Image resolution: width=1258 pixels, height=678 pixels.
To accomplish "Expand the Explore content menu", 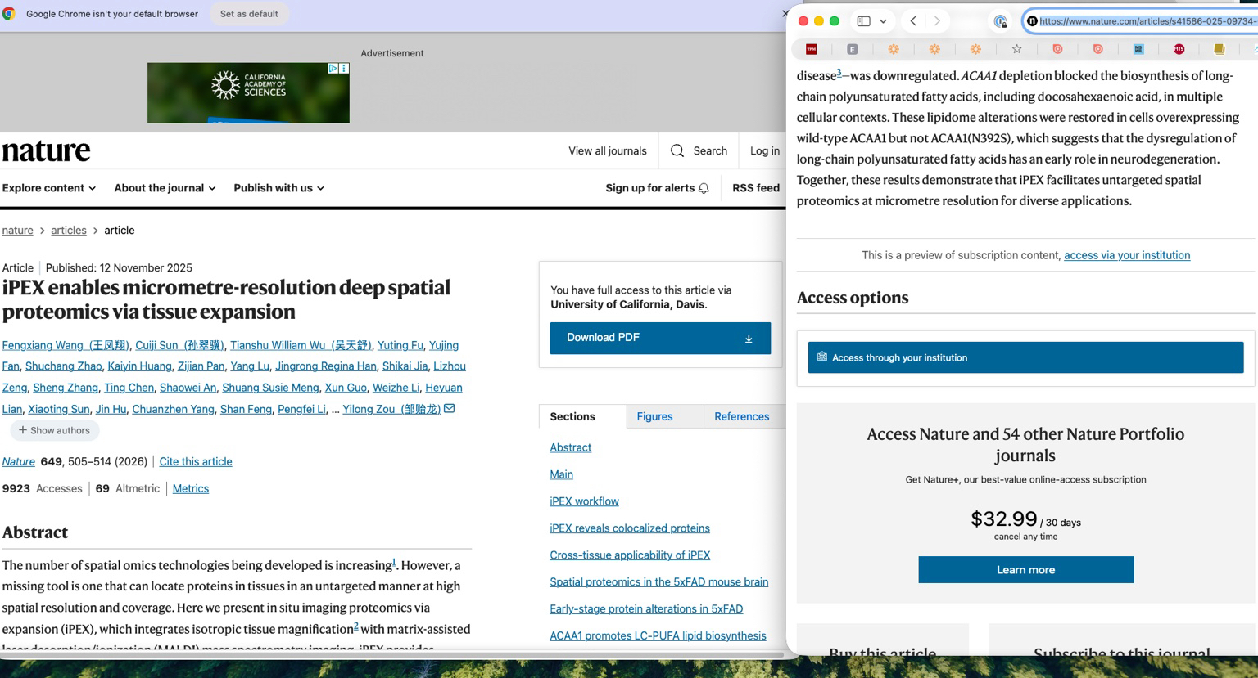I will 49,188.
